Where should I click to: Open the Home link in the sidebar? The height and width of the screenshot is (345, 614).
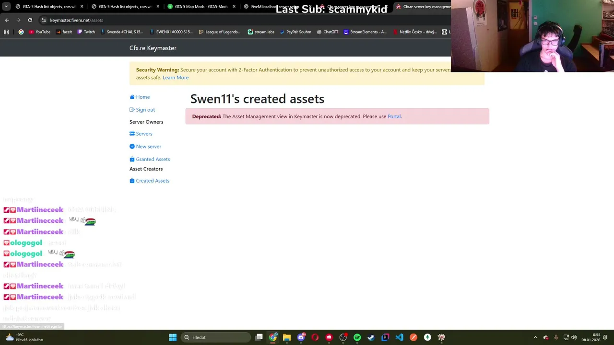point(140,97)
